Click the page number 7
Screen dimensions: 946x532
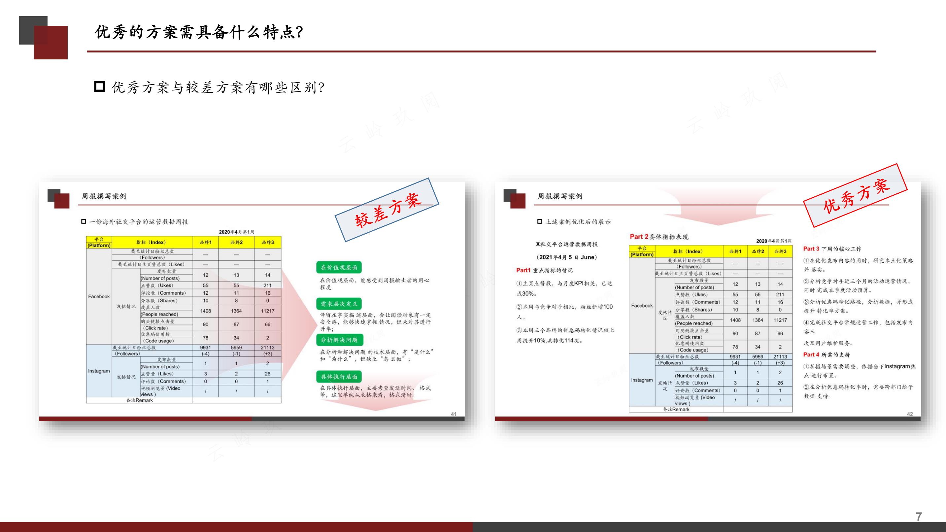tap(919, 516)
